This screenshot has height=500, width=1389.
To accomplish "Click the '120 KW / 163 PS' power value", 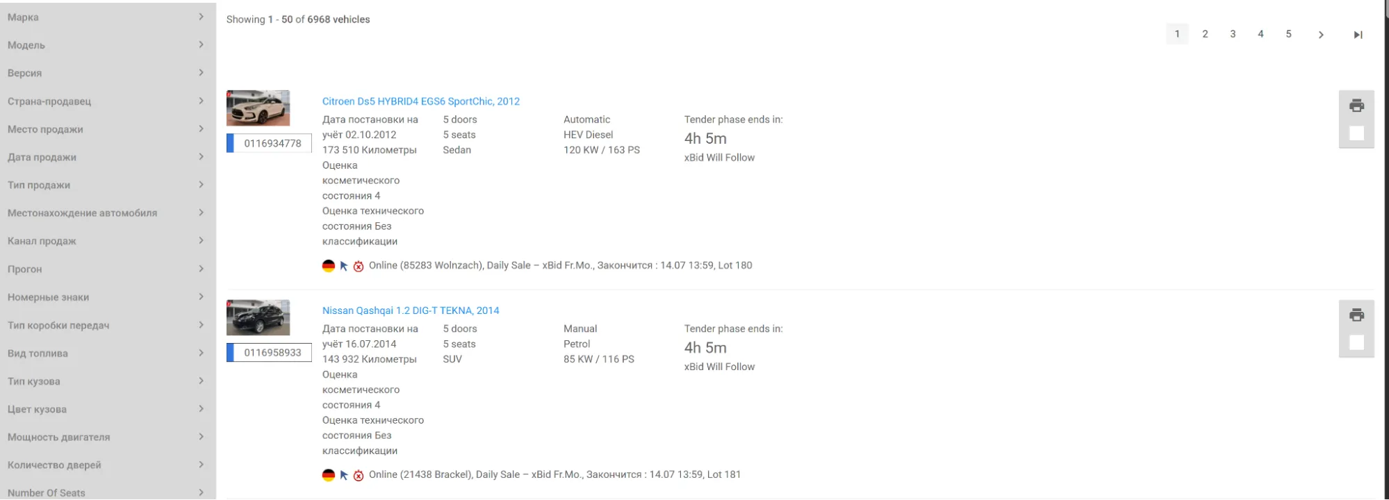I will tap(602, 150).
